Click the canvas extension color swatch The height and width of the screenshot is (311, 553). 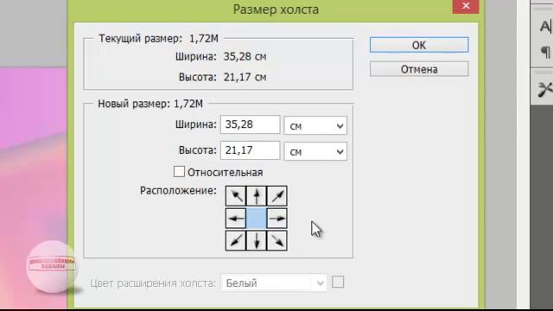pyautogui.click(x=338, y=282)
